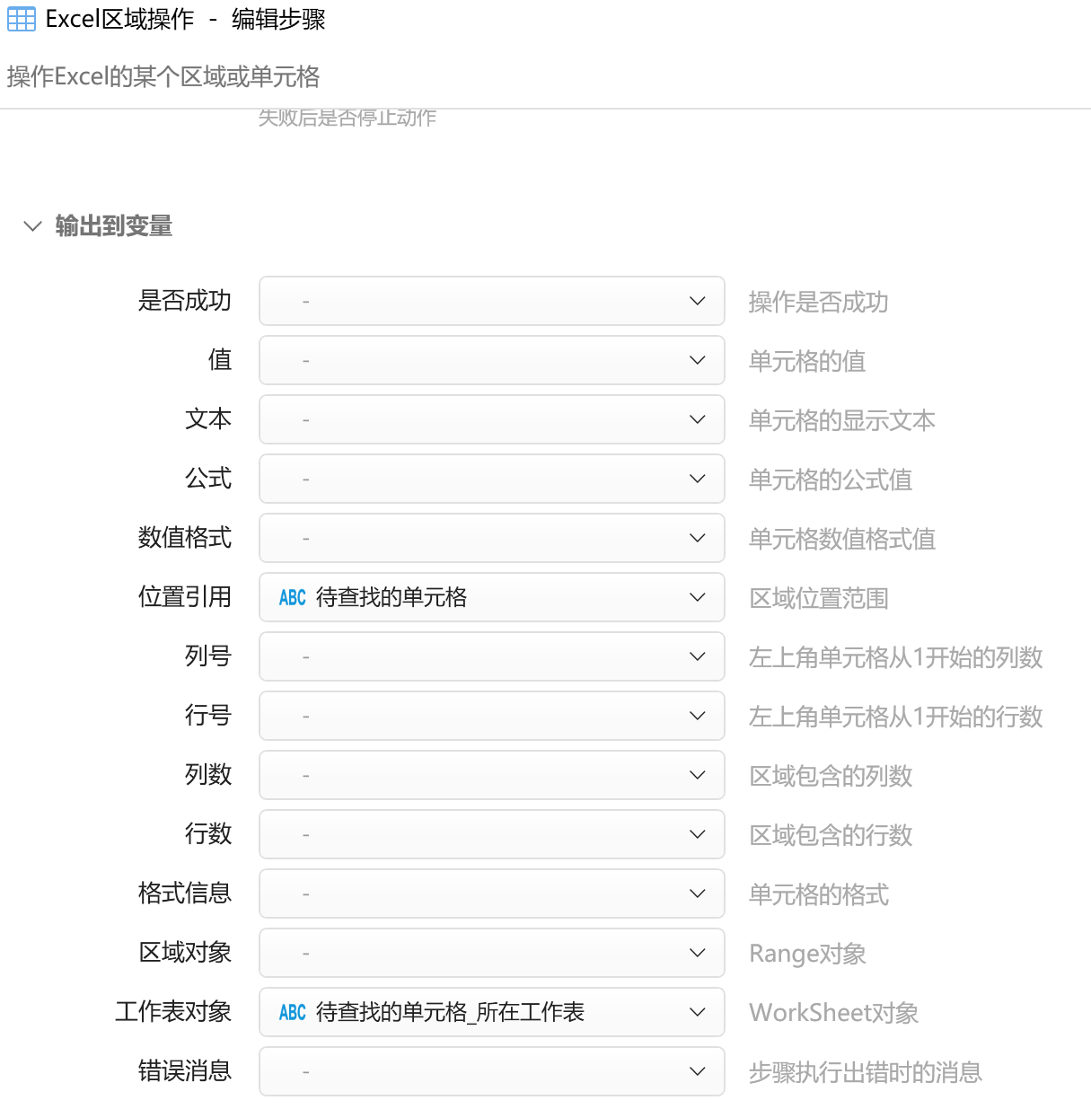The width and height of the screenshot is (1091, 1109).
Task: Expand the 格式信息 dropdown
Action: pyautogui.click(x=491, y=893)
